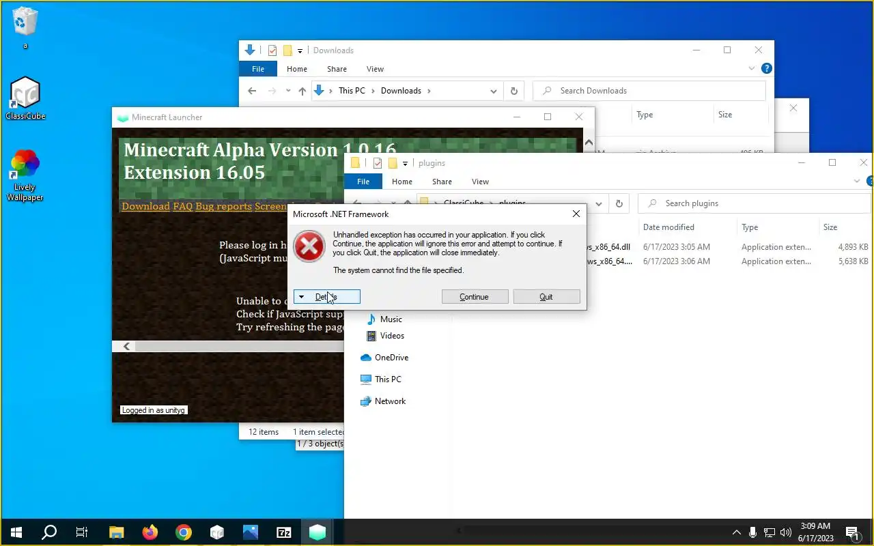
Task: Click the Windows Start button
Action: [16, 532]
